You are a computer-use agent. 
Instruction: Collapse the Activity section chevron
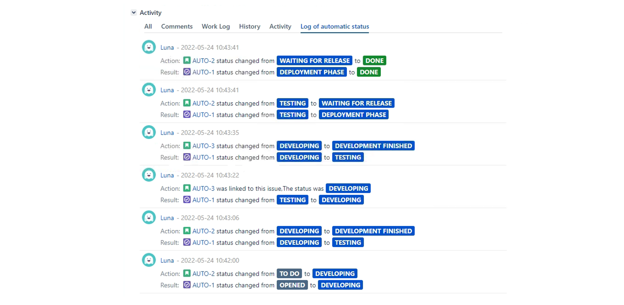(134, 13)
